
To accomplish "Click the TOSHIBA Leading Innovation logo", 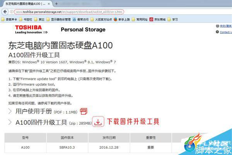I will point(31,29).
